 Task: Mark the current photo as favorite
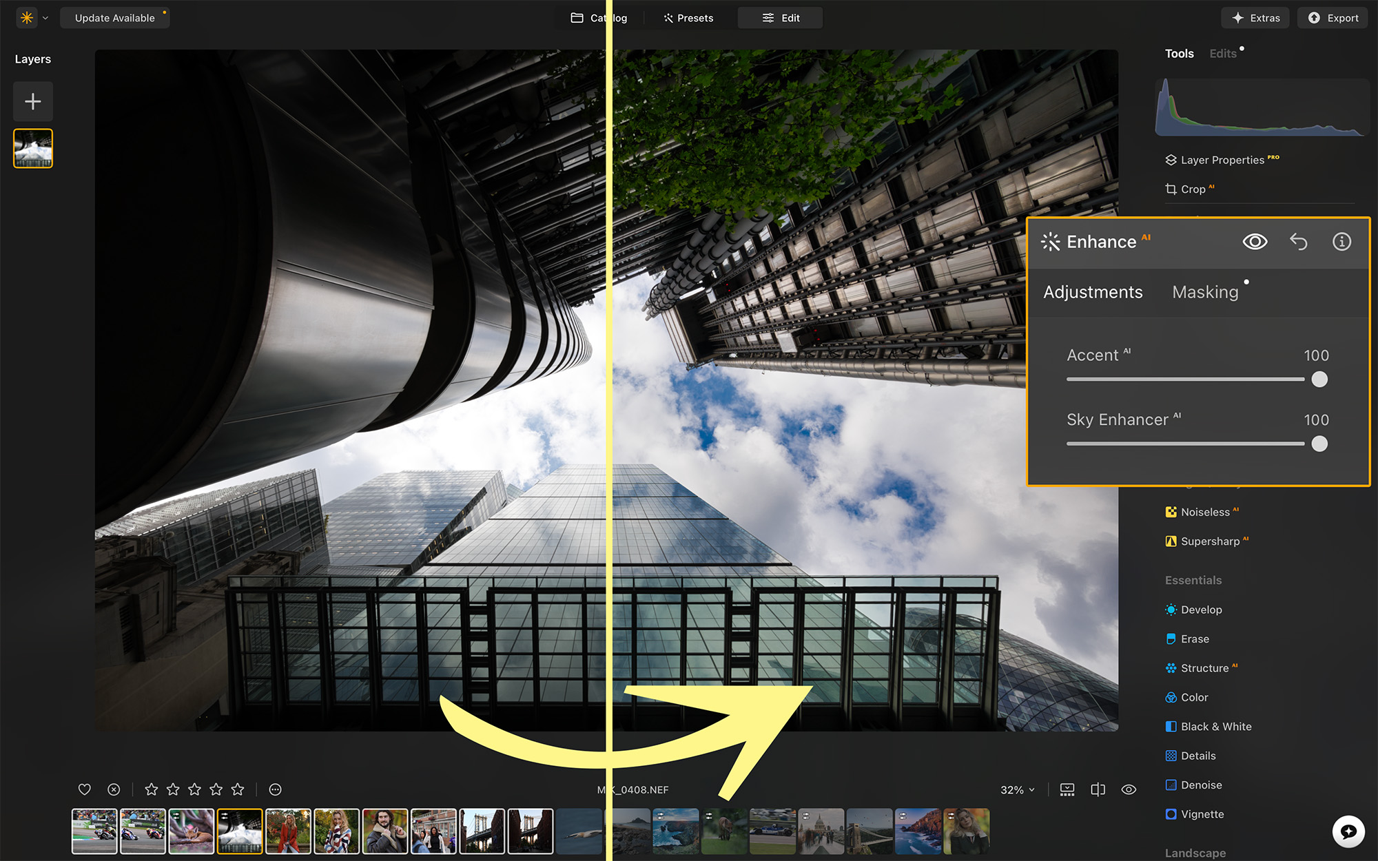pos(84,789)
